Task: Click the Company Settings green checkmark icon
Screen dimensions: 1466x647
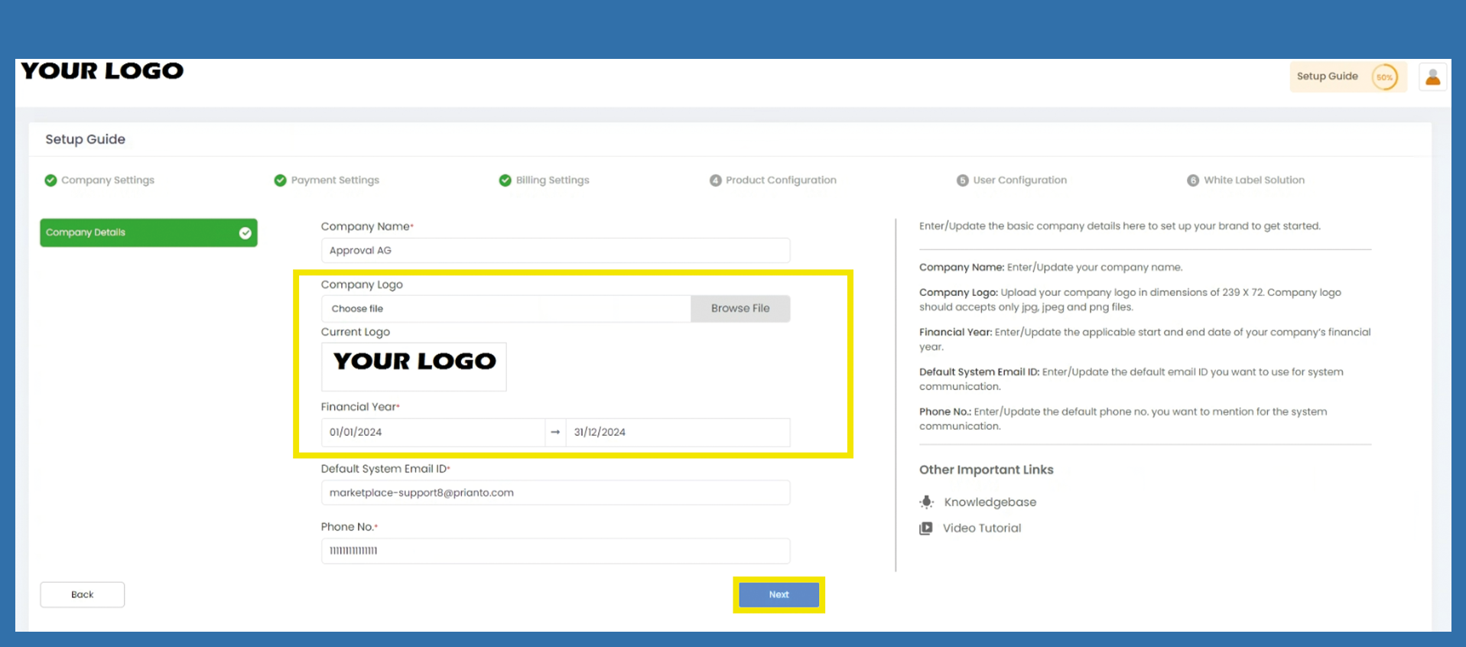Action: [x=50, y=180]
